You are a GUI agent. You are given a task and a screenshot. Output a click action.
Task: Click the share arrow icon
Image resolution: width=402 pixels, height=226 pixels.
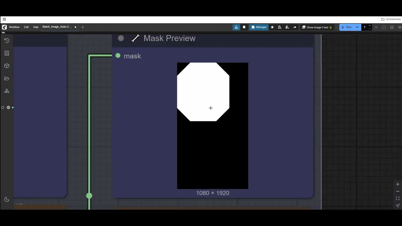tap(295, 27)
